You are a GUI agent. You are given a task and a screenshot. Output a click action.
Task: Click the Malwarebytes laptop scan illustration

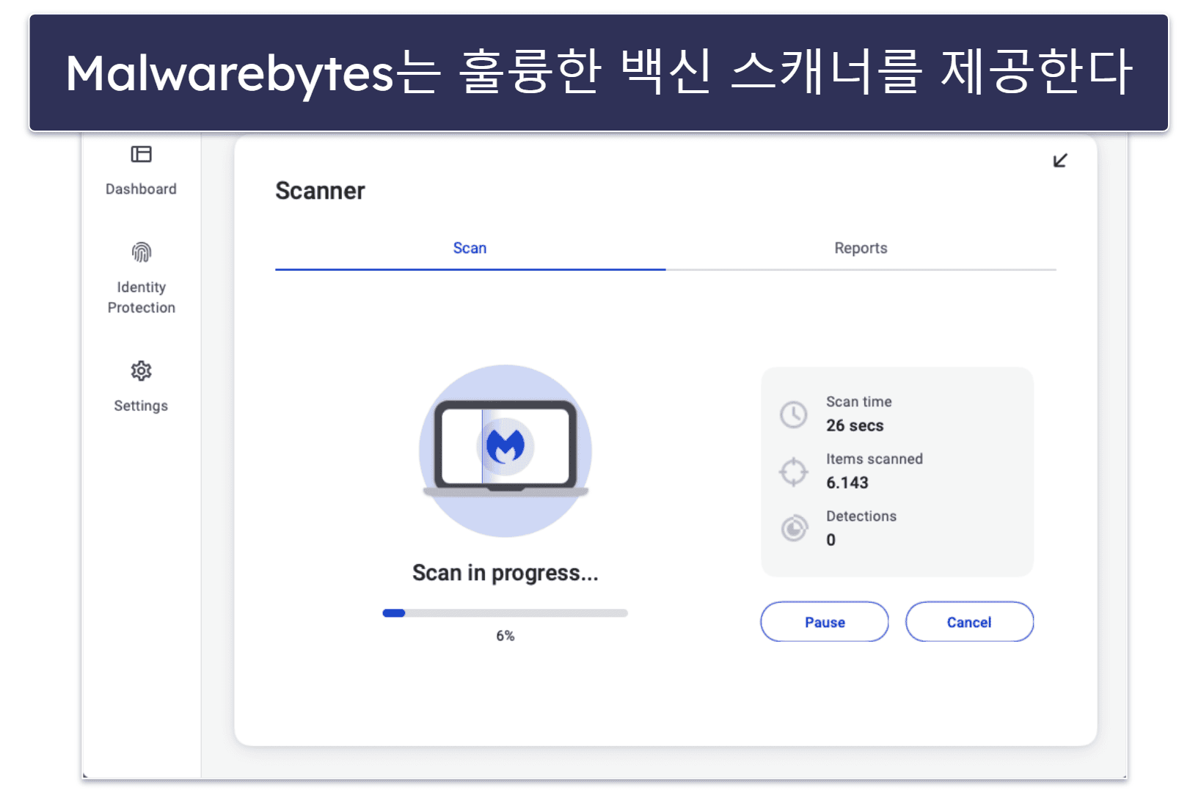pyautogui.click(x=505, y=450)
